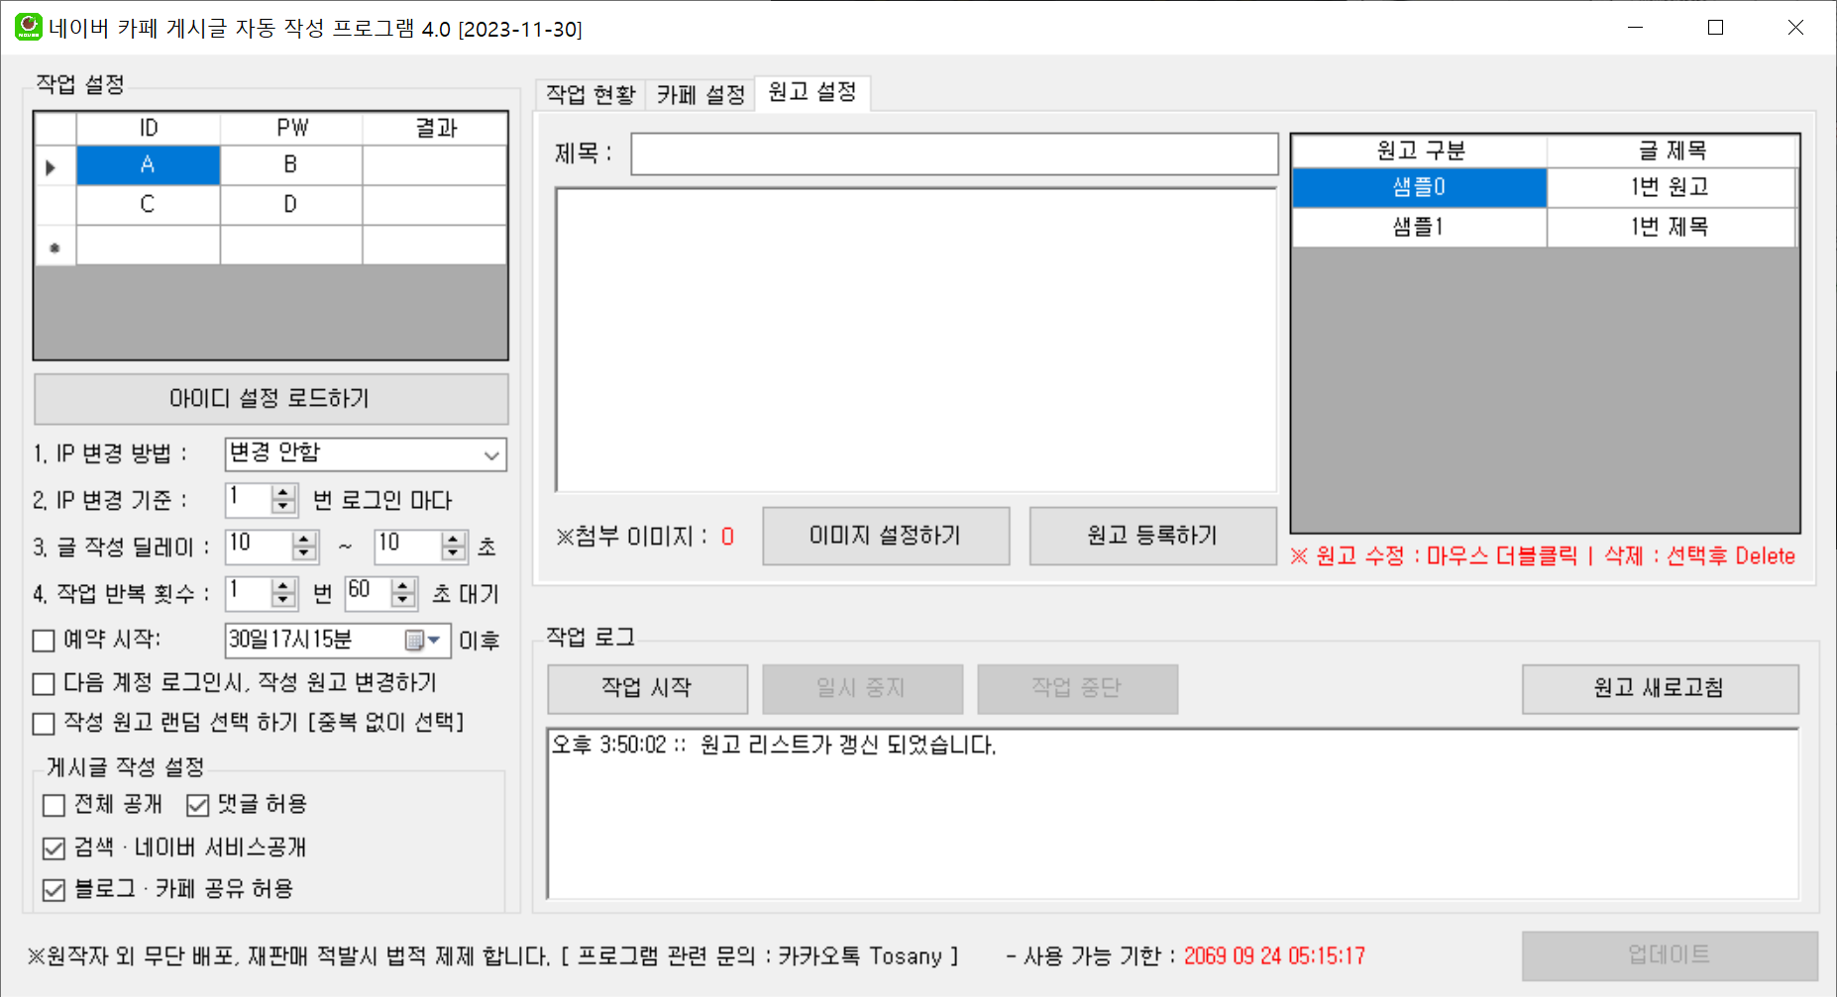Toggle 검색 · 네이버 서비스공개 checkbox
Viewport: 1837px width, 997px height.
click(54, 848)
